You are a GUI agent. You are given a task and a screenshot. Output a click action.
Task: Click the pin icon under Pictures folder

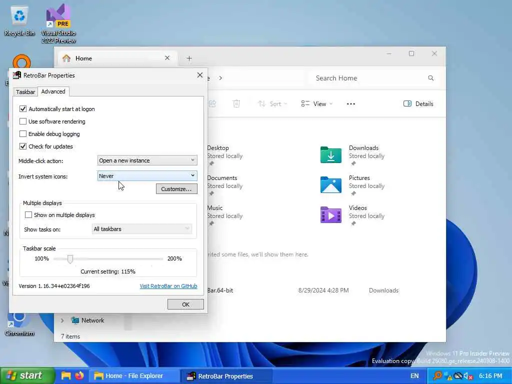[353, 193]
